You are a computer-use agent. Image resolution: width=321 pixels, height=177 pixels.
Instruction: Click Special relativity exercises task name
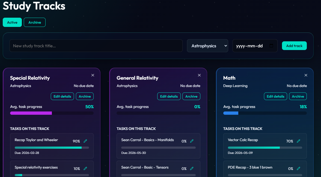[x=36, y=167]
